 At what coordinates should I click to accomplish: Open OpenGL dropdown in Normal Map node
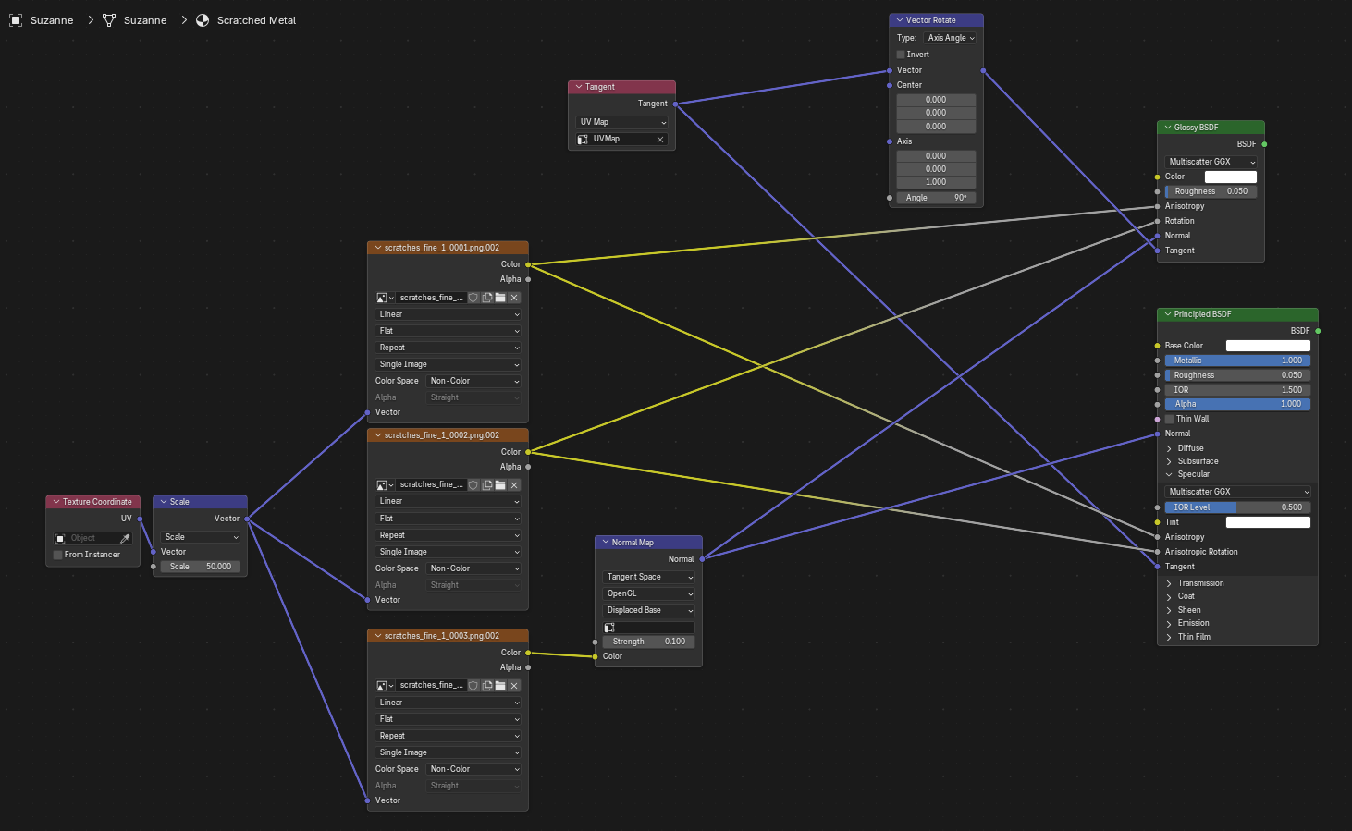click(x=648, y=593)
